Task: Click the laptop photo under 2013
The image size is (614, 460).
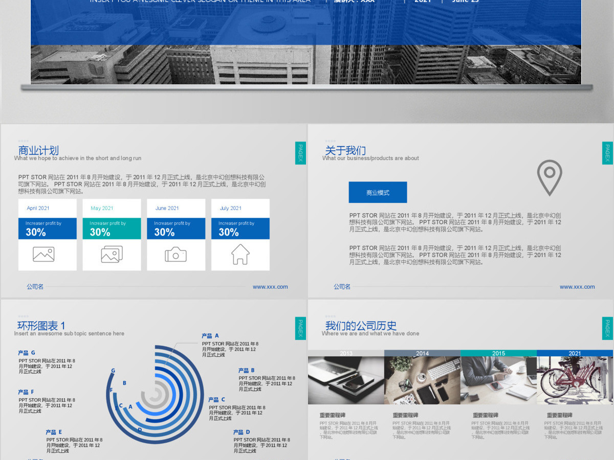Action: (x=346, y=380)
